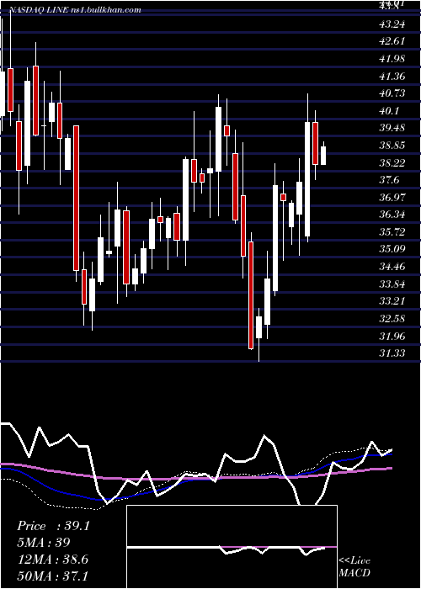This screenshot has height=589, width=421.
Task: Click the last white candlestick on the right
Action: coord(323,156)
